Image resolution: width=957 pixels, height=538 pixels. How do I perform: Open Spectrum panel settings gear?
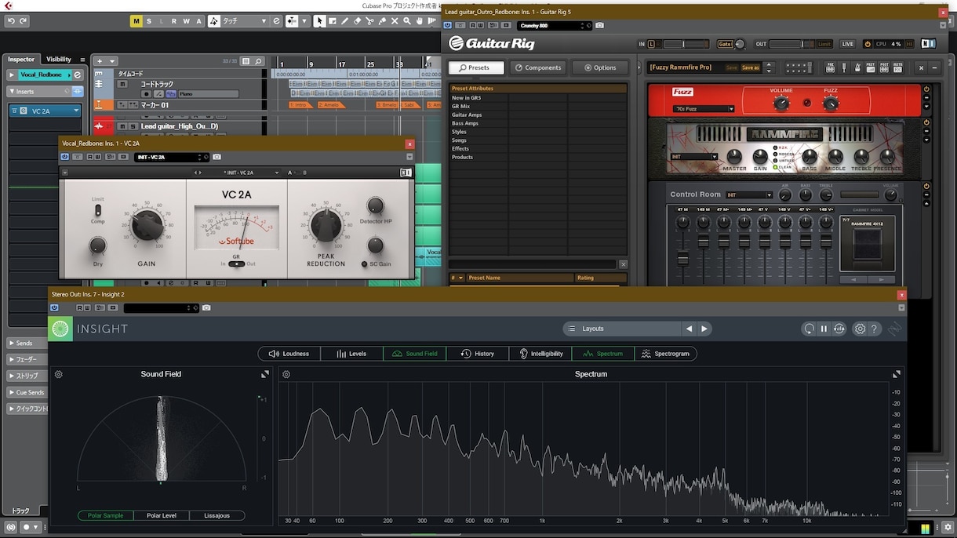point(286,374)
